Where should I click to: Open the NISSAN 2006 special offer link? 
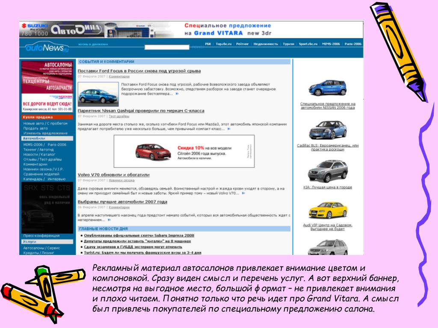click(328, 105)
